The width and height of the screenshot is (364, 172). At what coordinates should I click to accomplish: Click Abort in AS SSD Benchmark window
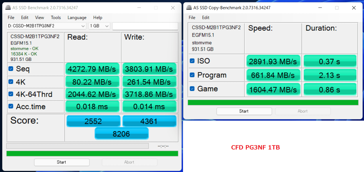(x=129, y=162)
